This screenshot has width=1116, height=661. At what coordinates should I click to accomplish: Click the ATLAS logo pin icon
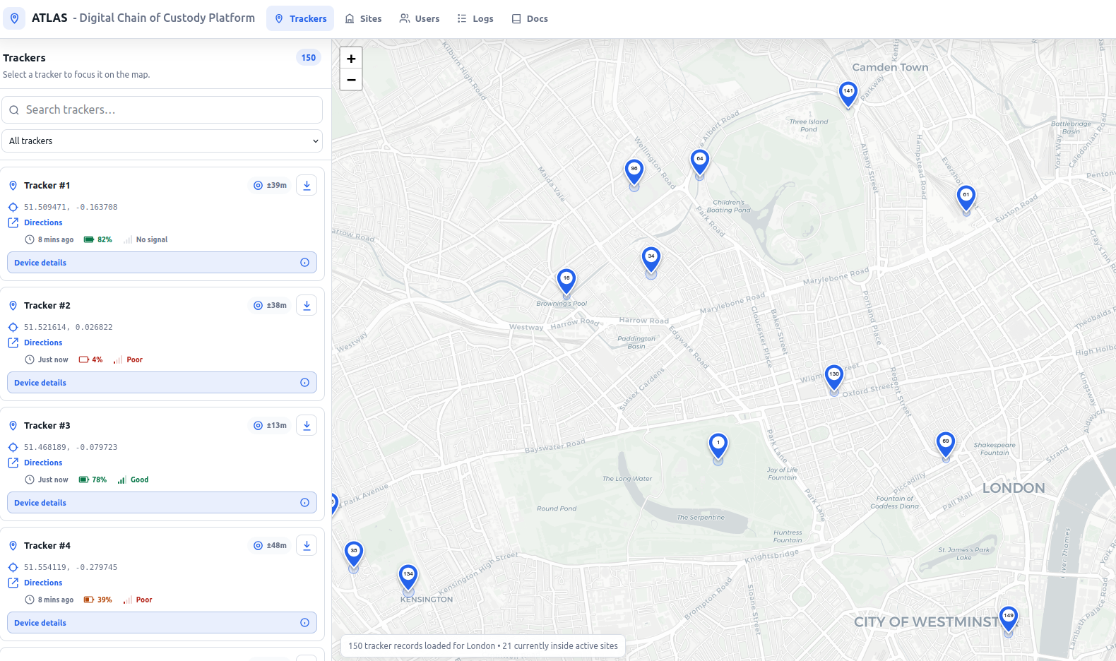point(14,18)
